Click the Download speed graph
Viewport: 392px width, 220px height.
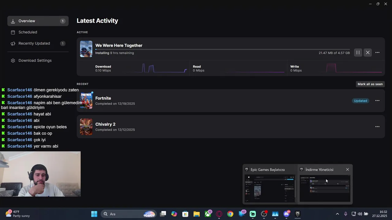click(x=156, y=68)
